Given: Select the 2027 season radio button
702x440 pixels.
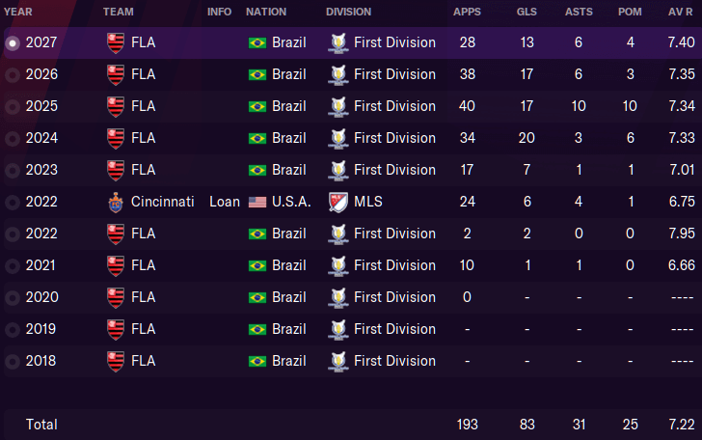Looking at the screenshot, I should coord(13,43).
